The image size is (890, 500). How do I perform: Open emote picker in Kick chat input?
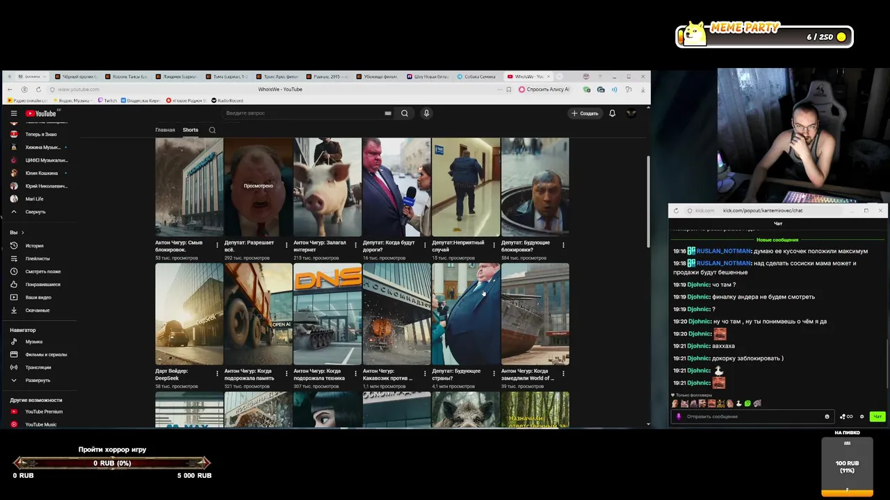(827, 417)
